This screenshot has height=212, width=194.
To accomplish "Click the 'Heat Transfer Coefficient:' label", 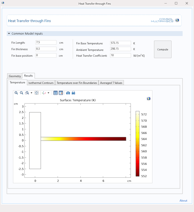I will (92, 56).
